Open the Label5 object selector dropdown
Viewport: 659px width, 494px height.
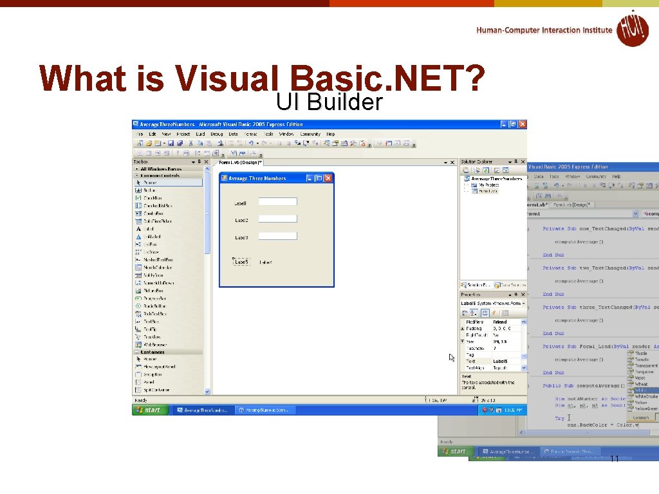tap(524, 304)
